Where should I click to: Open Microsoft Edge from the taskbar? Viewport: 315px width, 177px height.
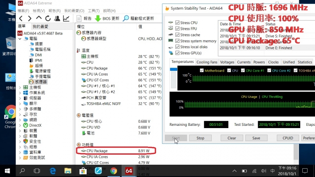coord(52,171)
